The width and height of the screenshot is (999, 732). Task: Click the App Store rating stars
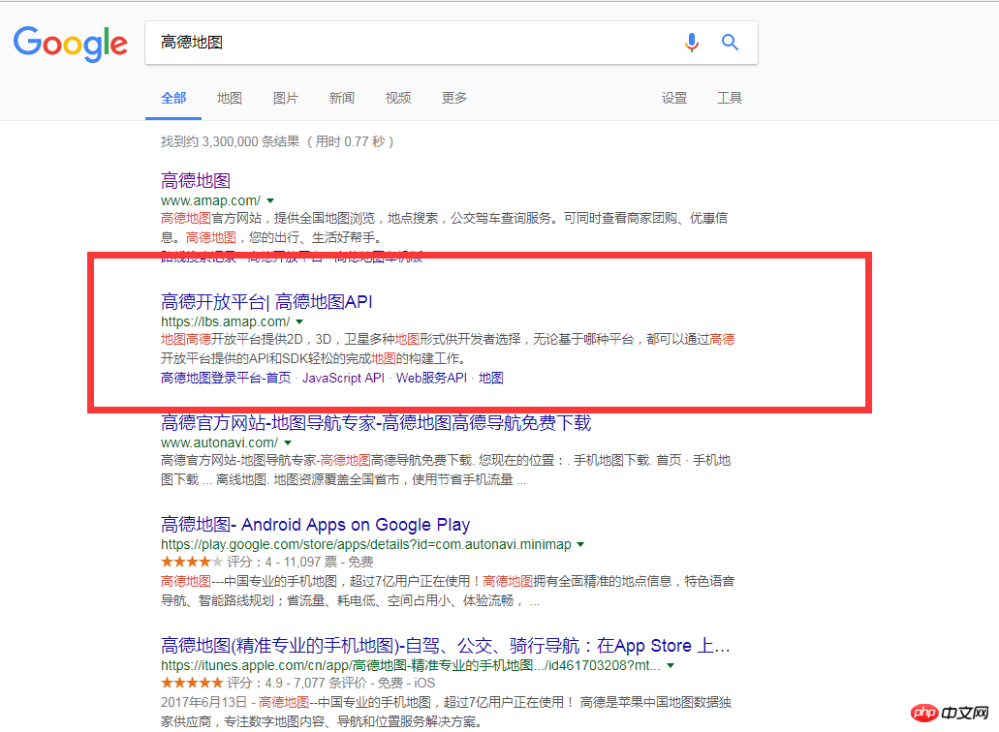click(192, 683)
